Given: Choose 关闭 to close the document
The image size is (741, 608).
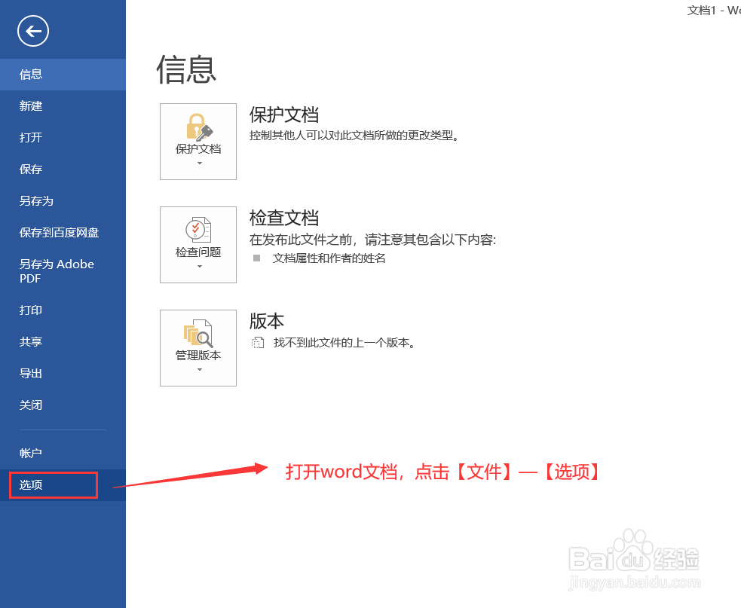Looking at the screenshot, I should tap(63, 405).
